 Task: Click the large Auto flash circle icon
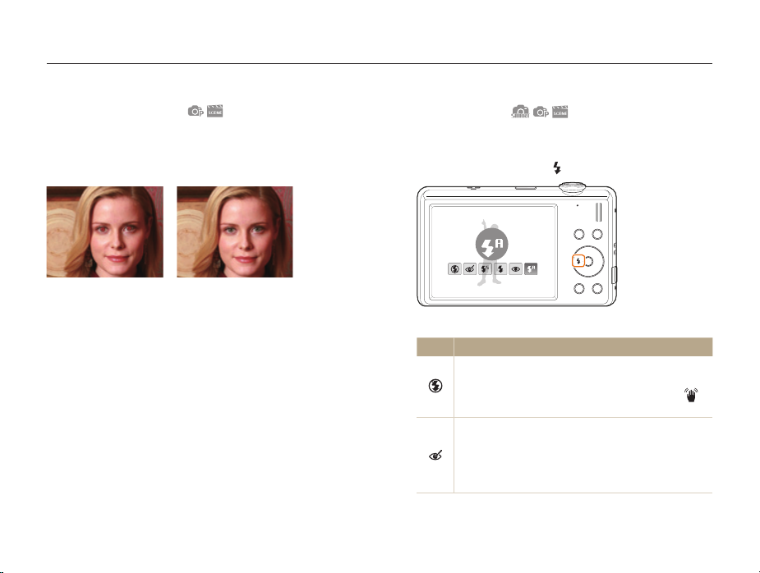(492, 245)
